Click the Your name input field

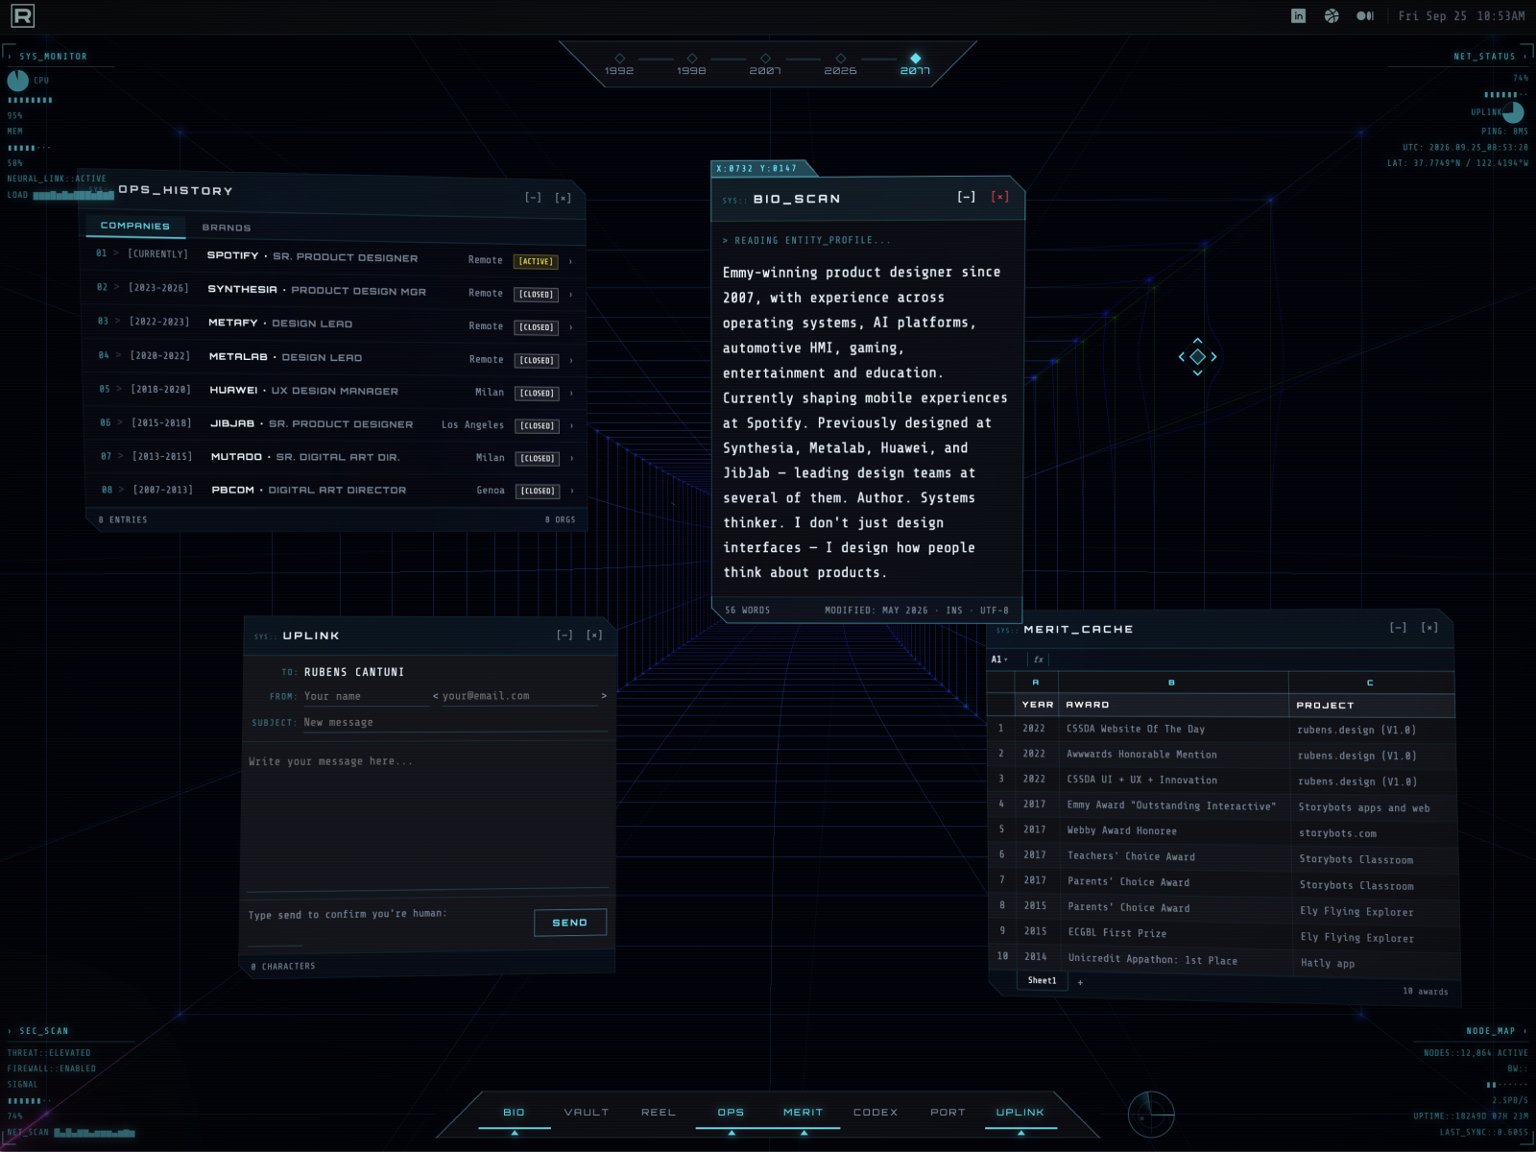(x=366, y=697)
